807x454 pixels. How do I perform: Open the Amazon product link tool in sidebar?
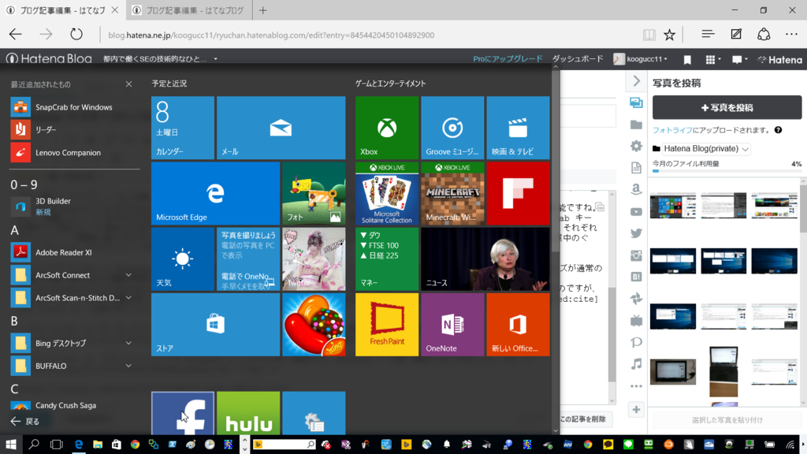click(x=636, y=189)
